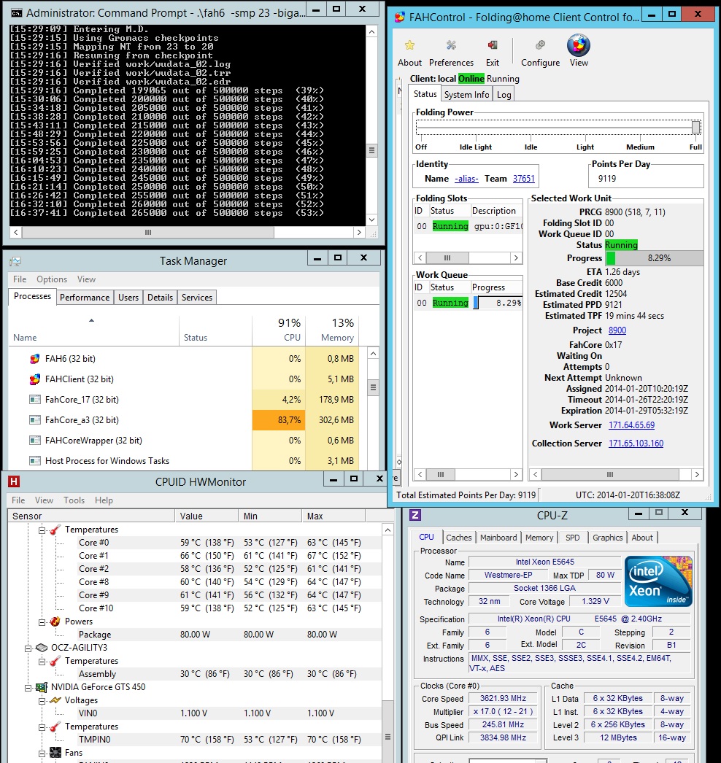The width and height of the screenshot is (721, 763).
Task: Open the FAHControl Configure icon
Action: pyautogui.click(x=540, y=45)
